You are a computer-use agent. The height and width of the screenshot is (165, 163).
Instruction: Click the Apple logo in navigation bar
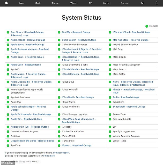(6, 3)
